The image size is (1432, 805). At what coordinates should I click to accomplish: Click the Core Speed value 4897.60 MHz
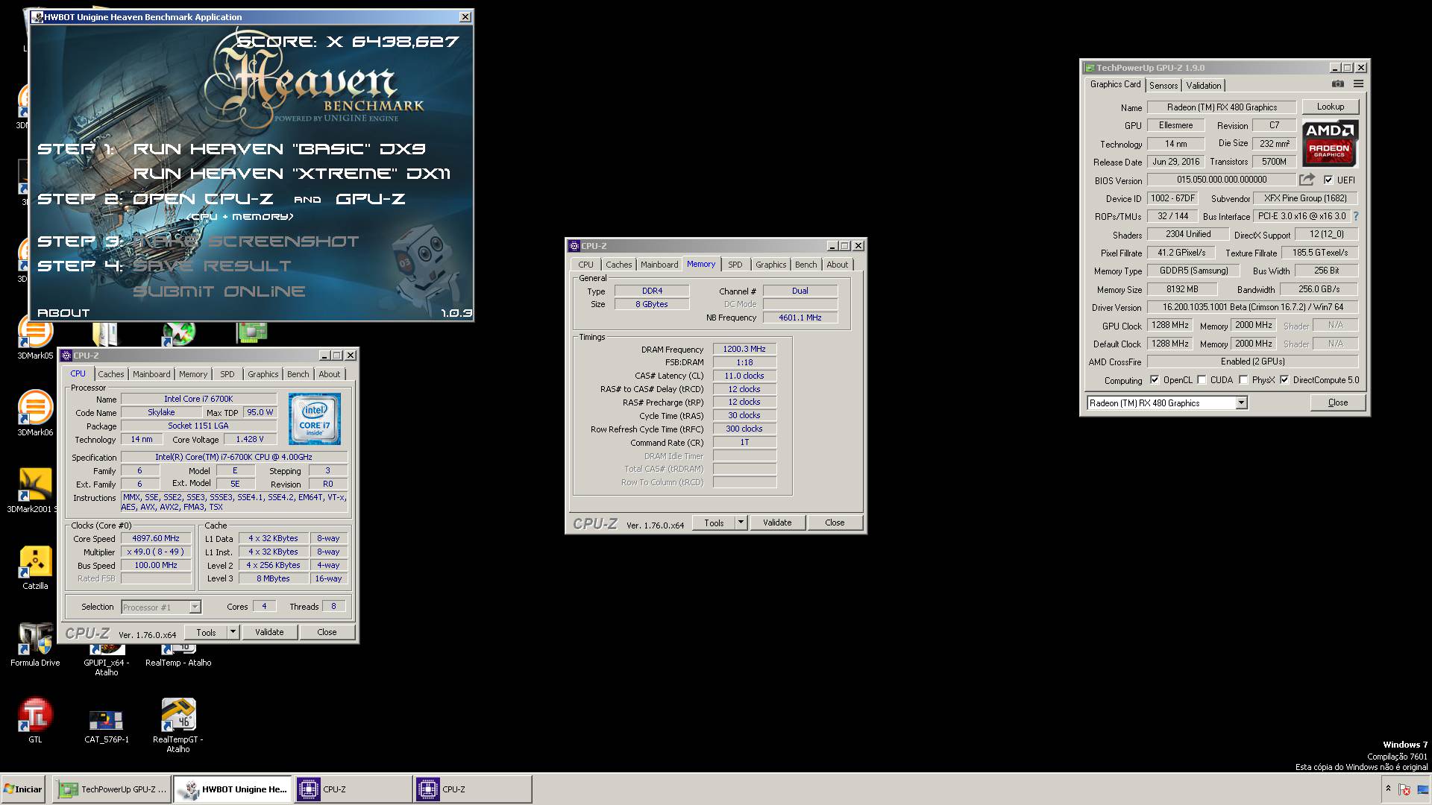point(156,538)
